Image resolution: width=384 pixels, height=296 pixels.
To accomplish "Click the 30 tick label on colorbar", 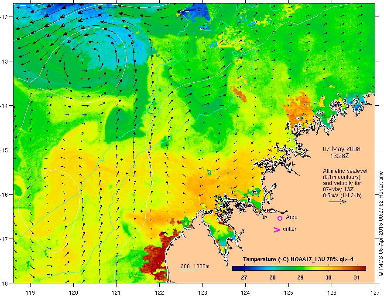I will (328, 277).
